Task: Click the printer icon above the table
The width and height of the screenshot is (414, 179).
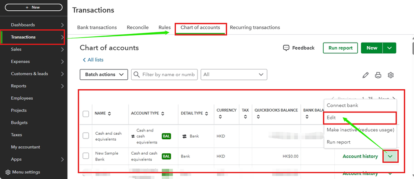Action: pyautogui.click(x=378, y=75)
